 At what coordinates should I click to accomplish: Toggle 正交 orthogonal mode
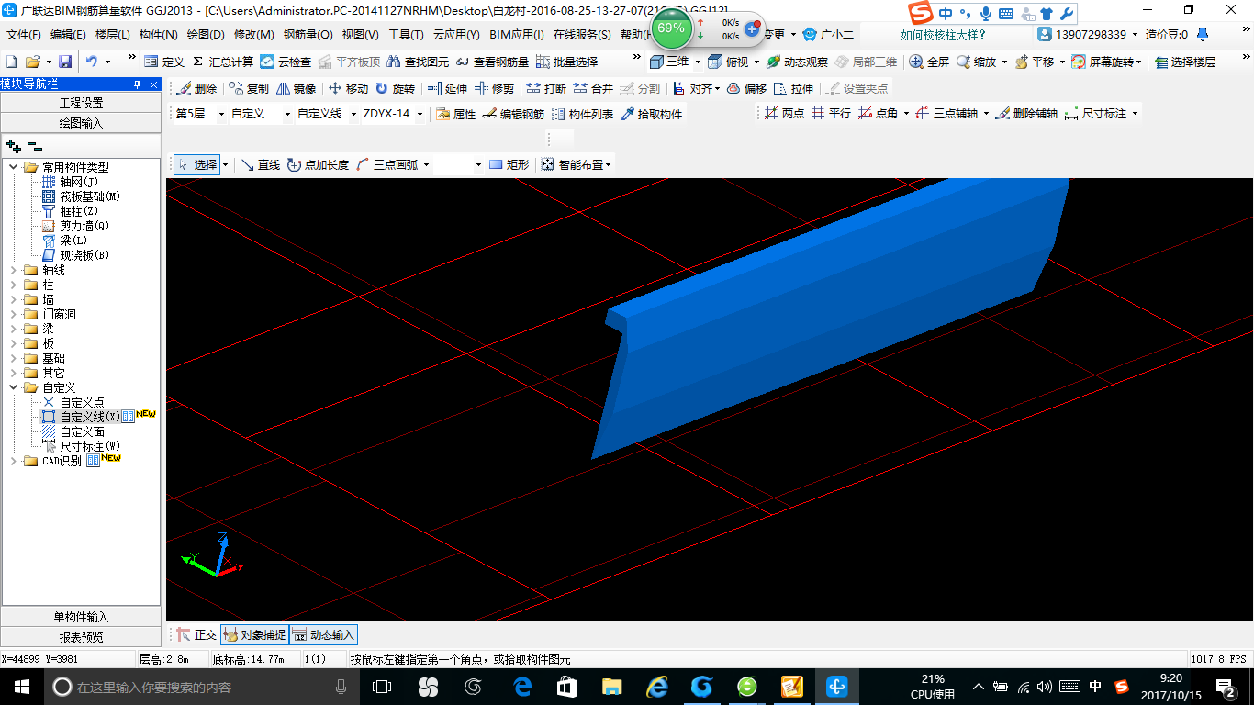click(x=196, y=634)
